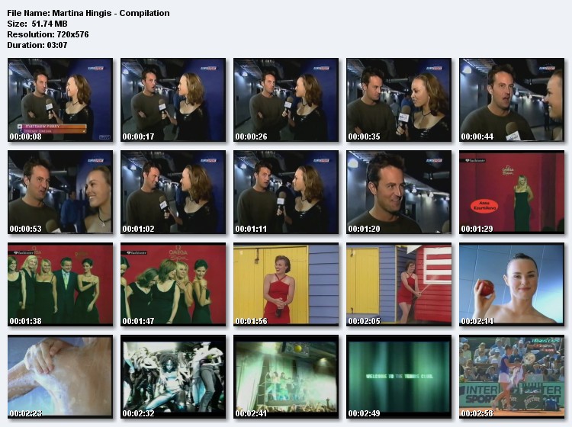Open the frame stamped 00:01:11

pos(285,191)
